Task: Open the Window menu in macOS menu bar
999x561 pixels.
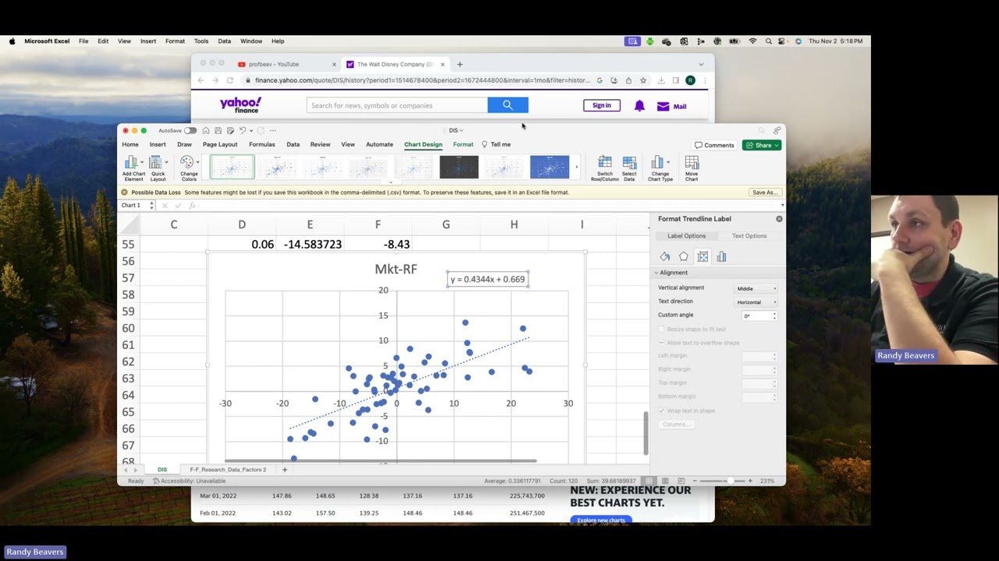Action: (x=251, y=41)
